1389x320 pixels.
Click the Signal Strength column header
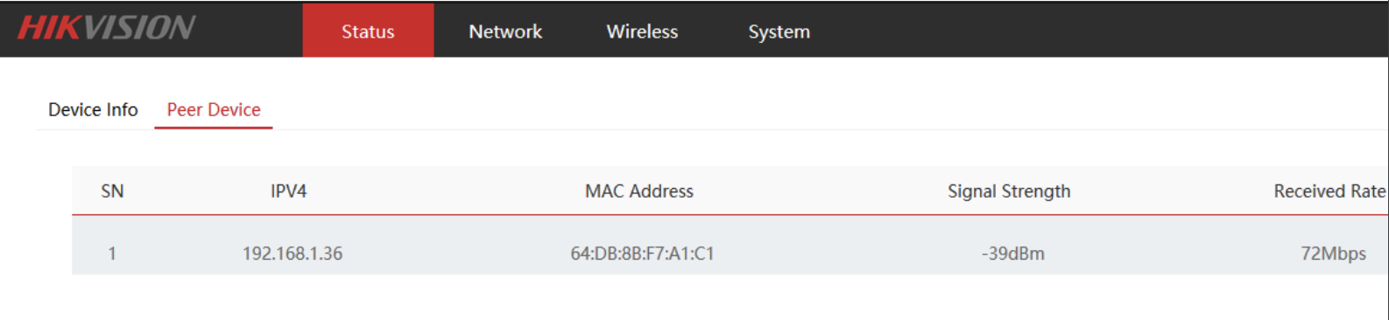pyautogui.click(x=1009, y=191)
